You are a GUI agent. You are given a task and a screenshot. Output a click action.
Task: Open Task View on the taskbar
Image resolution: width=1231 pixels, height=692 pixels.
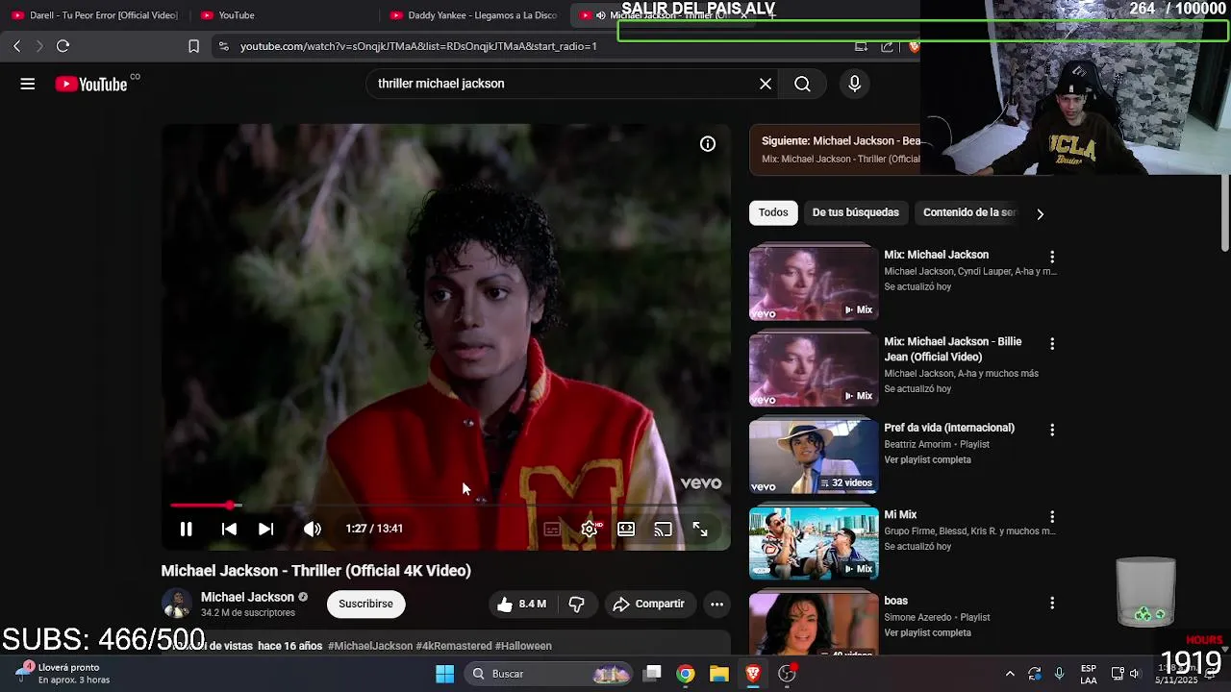(x=653, y=674)
